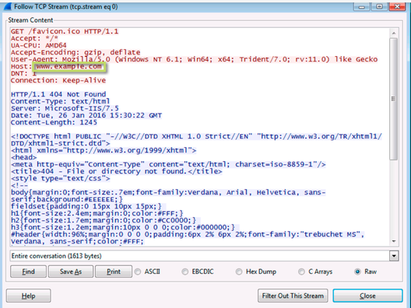Click the vertical scrollbar thumb

[x=393, y=99]
